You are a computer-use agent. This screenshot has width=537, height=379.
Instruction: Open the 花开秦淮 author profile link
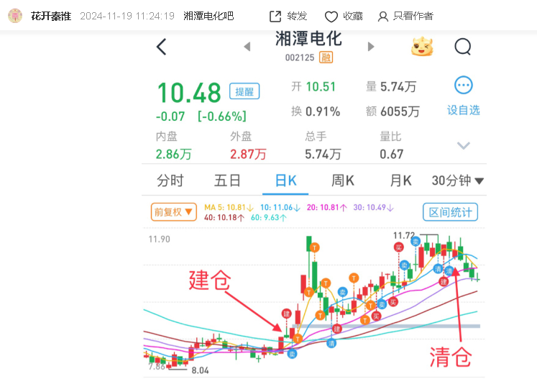(x=51, y=16)
